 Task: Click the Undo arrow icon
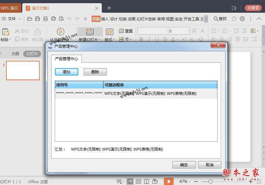pos(69,18)
